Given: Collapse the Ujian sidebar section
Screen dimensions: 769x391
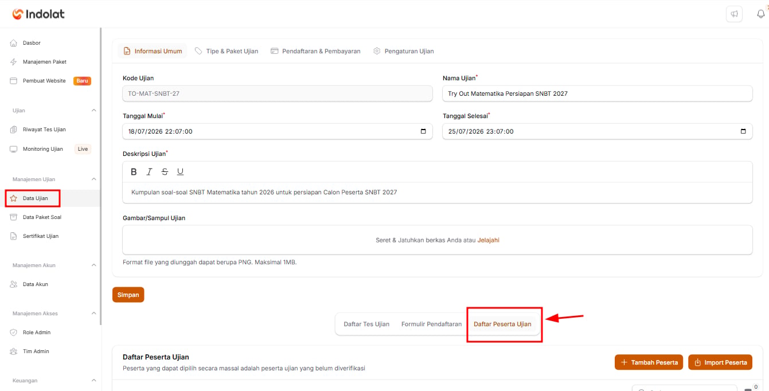Looking at the screenshot, I should (x=94, y=110).
